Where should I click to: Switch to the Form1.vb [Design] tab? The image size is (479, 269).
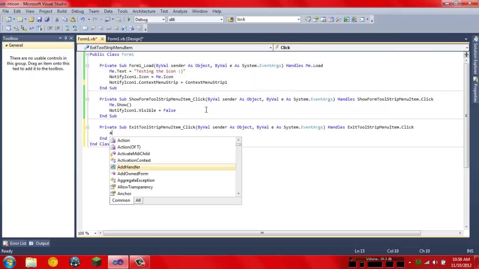tap(125, 39)
